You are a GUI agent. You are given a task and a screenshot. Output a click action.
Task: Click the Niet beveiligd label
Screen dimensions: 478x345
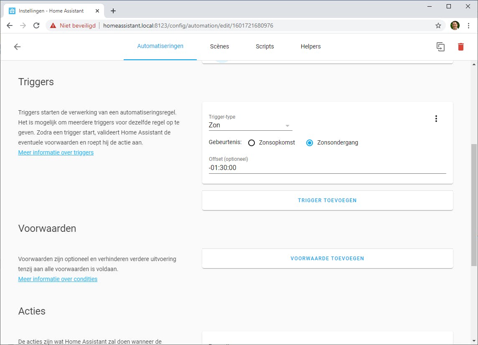pyautogui.click(x=78, y=25)
